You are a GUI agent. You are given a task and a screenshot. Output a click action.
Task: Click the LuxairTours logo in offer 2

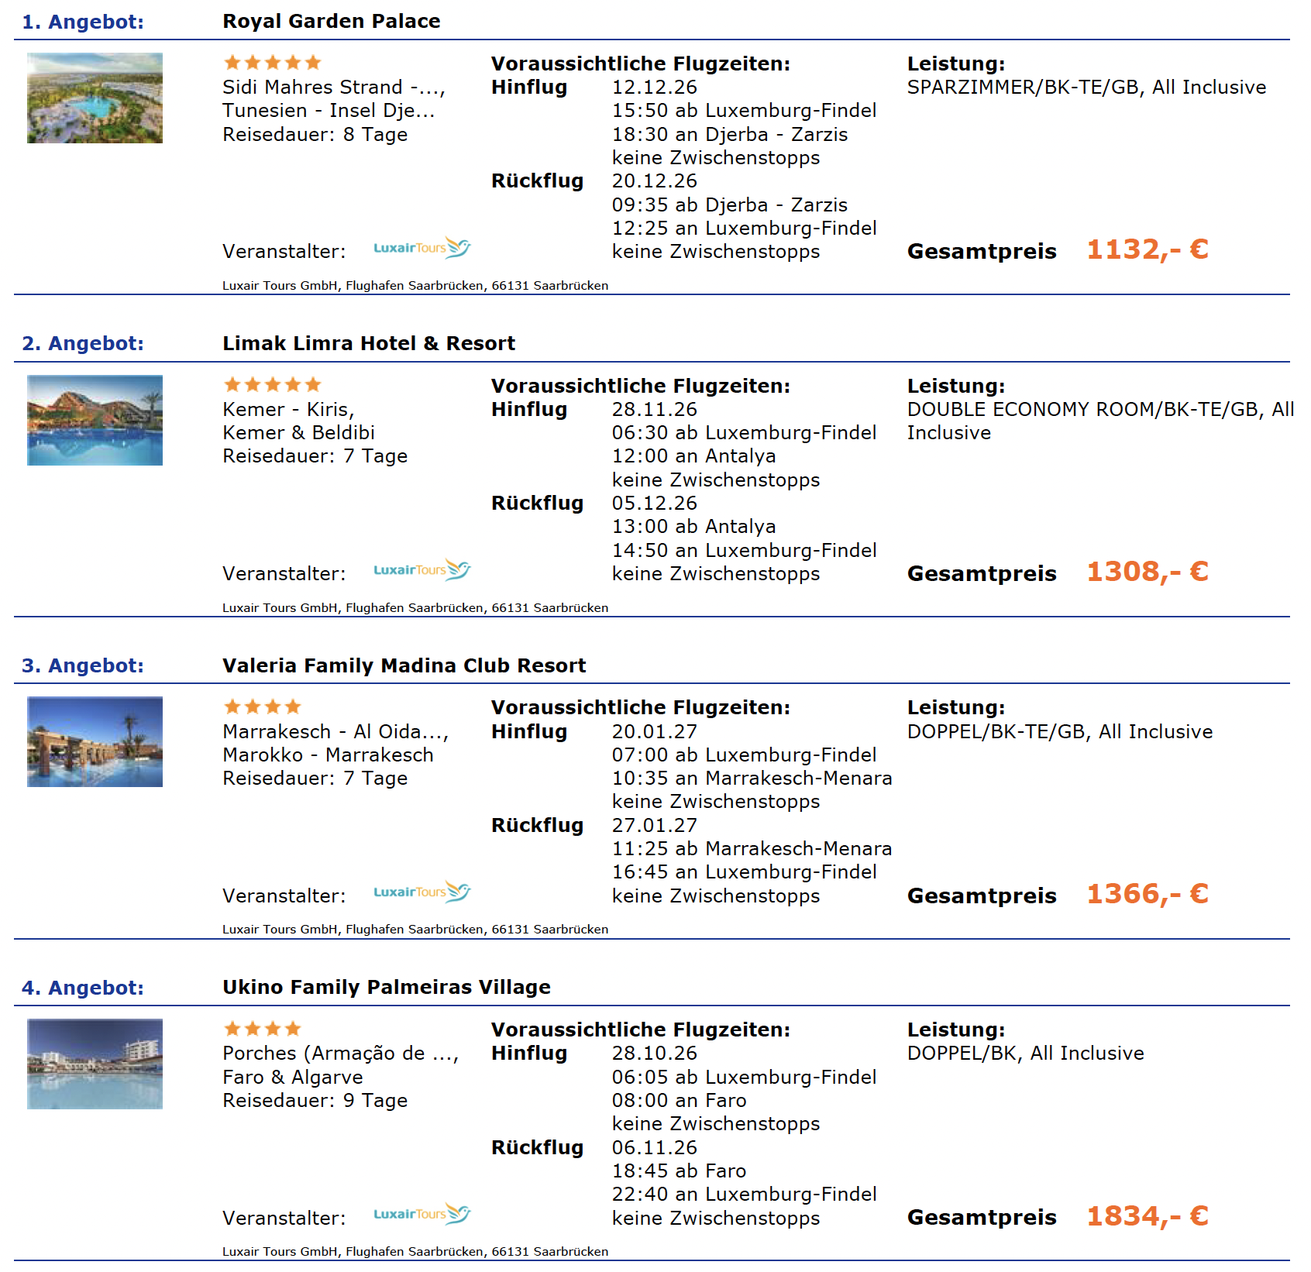coord(422,570)
